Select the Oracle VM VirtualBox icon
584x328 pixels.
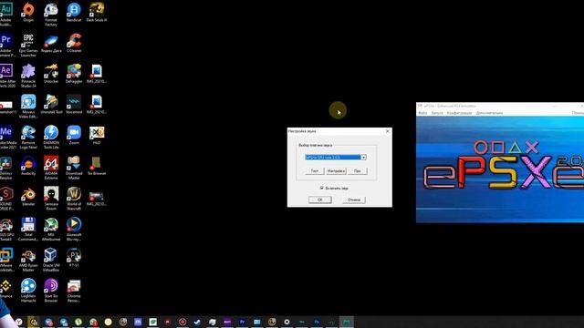(x=51, y=260)
